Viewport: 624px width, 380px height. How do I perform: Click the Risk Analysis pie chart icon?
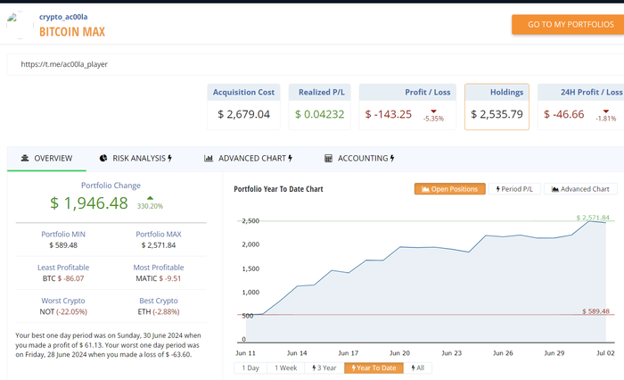point(103,158)
